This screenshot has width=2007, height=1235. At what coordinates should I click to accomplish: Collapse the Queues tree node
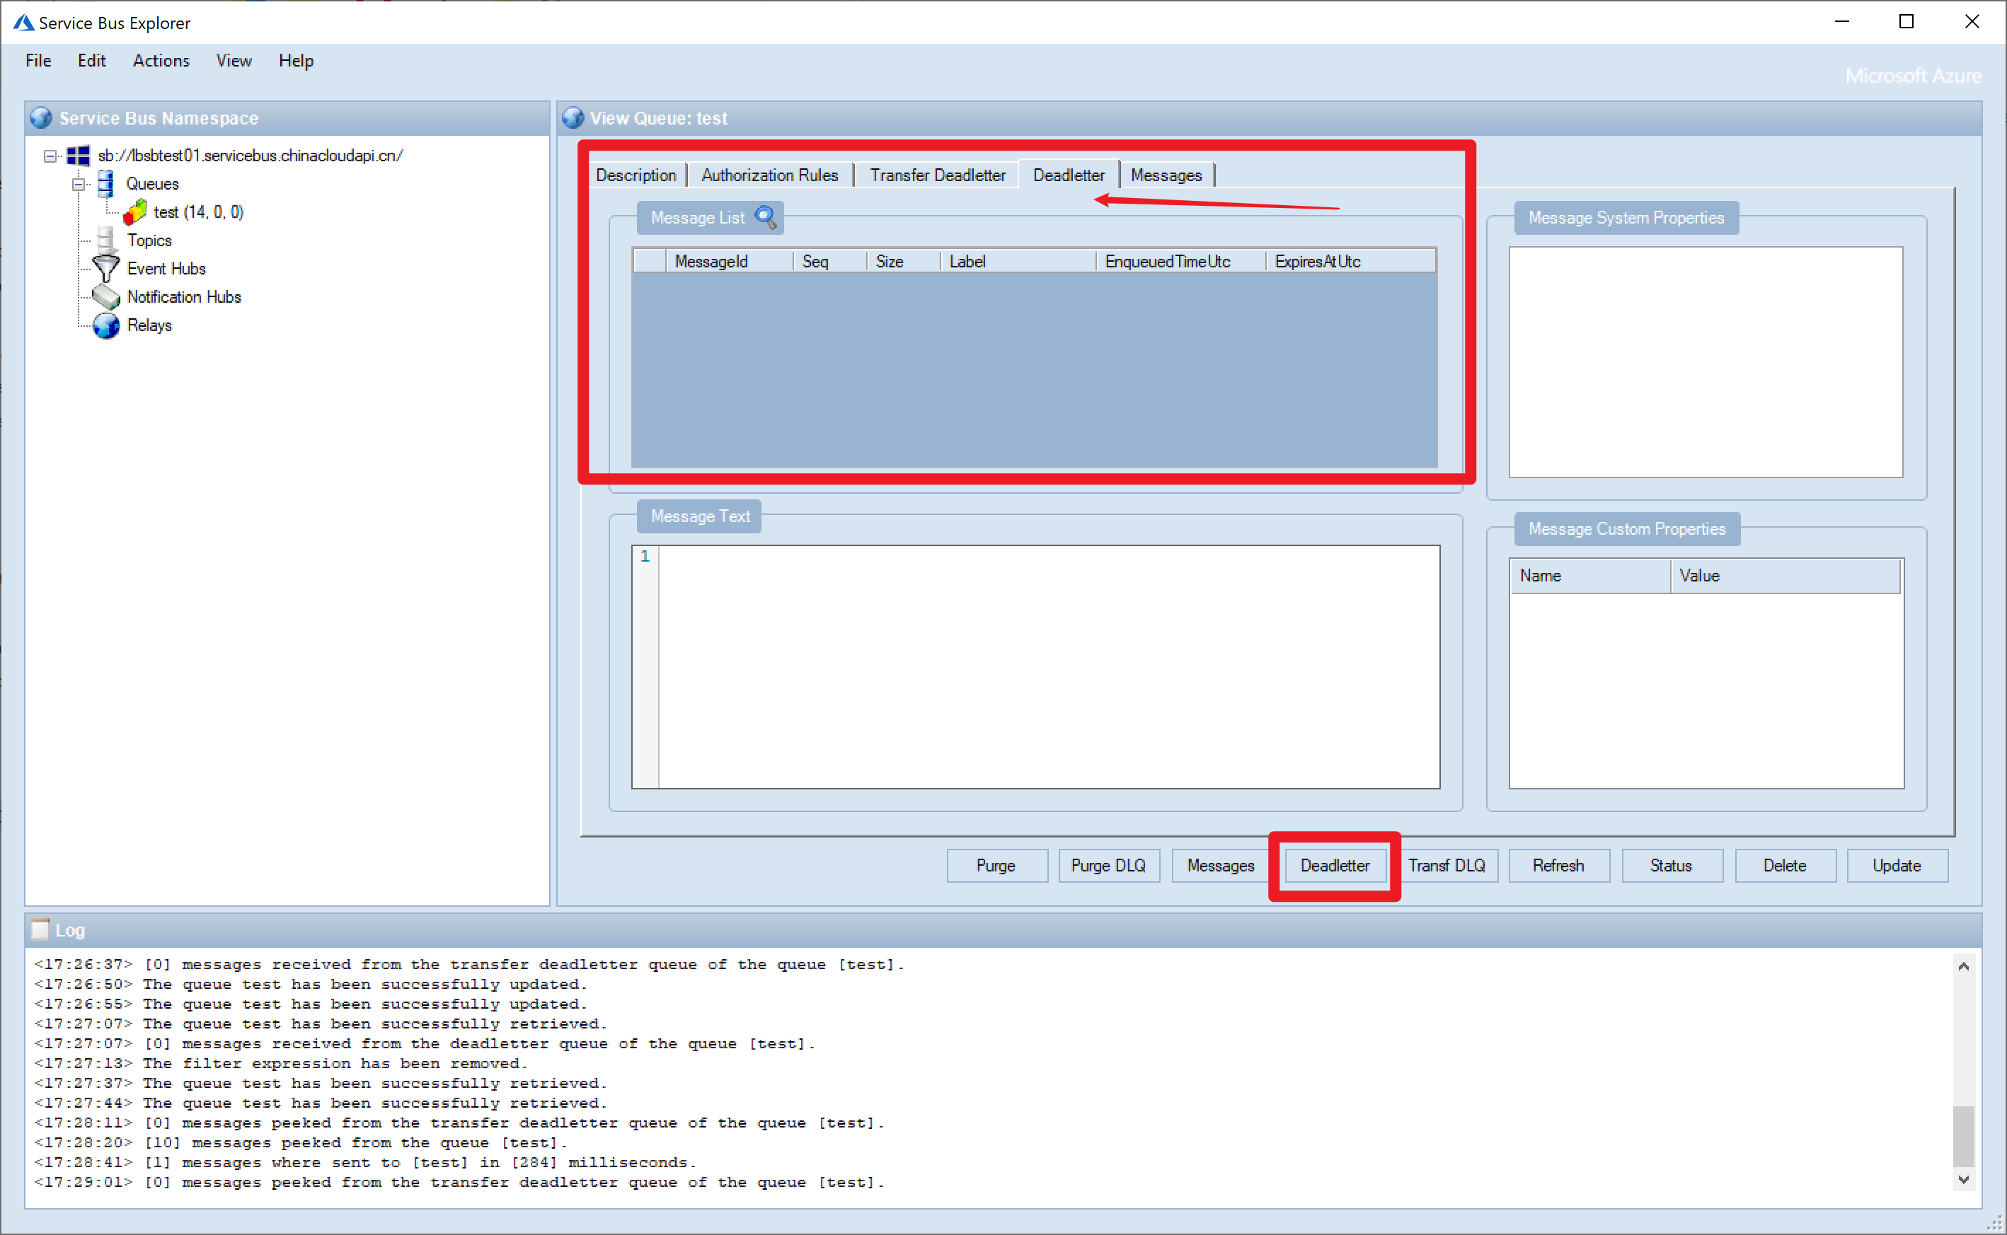[79, 184]
